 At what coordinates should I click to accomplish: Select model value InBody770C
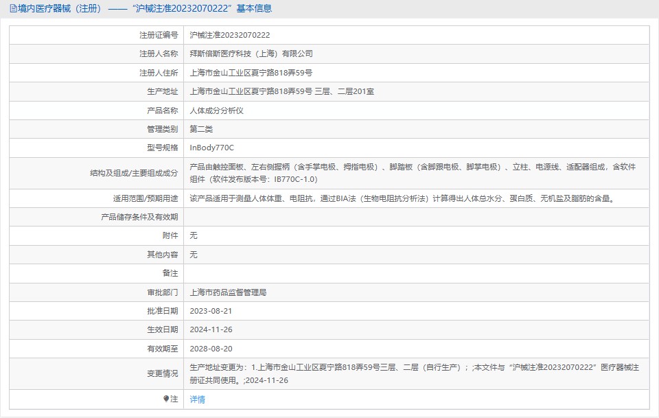tap(212, 148)
